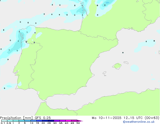The width and height of the screenshot is (160, 124).
Task: Click the '35' label under the legend
Action: [61, 123]
